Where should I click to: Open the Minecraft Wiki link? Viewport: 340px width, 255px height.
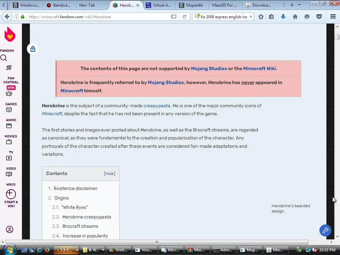[260, 68]
